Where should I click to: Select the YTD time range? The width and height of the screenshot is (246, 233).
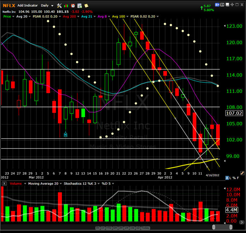109,228
